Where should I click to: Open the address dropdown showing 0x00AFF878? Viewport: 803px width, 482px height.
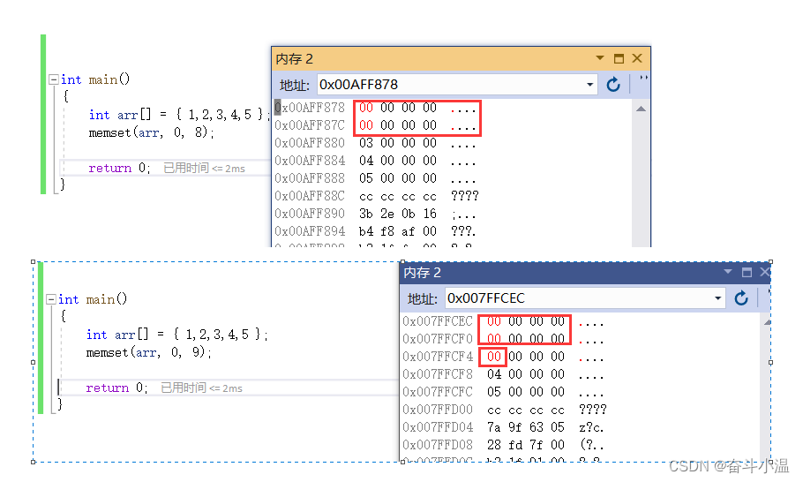click(590, 85)
